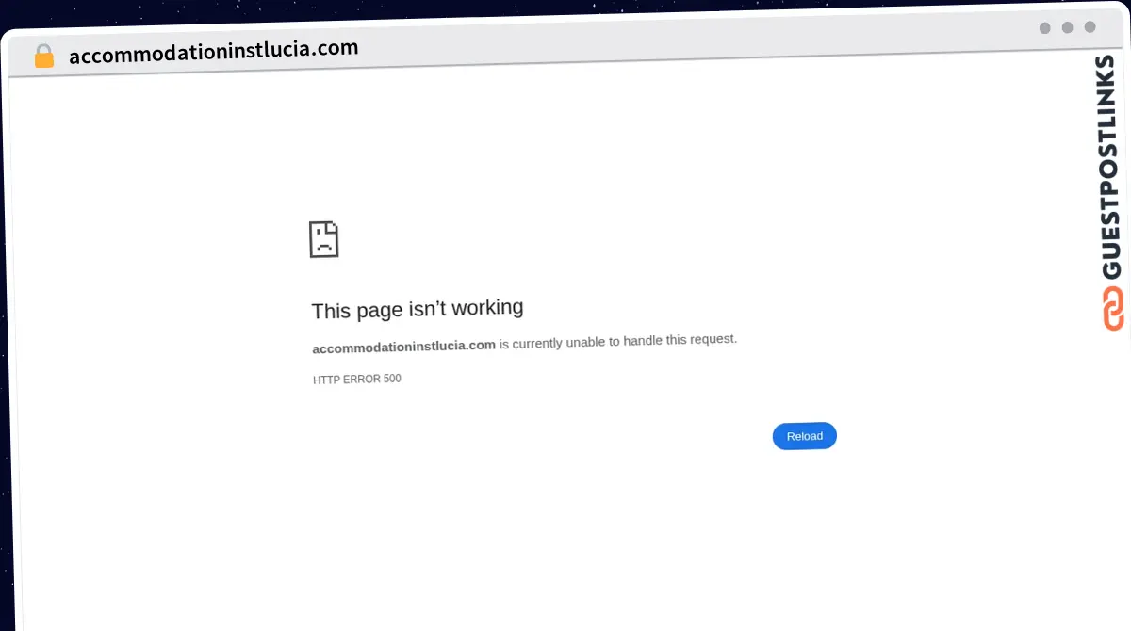This screenshot has width=1131, height=631.
Task: Click the rightmost gray window dot
Action: [x=1090, y=27]
